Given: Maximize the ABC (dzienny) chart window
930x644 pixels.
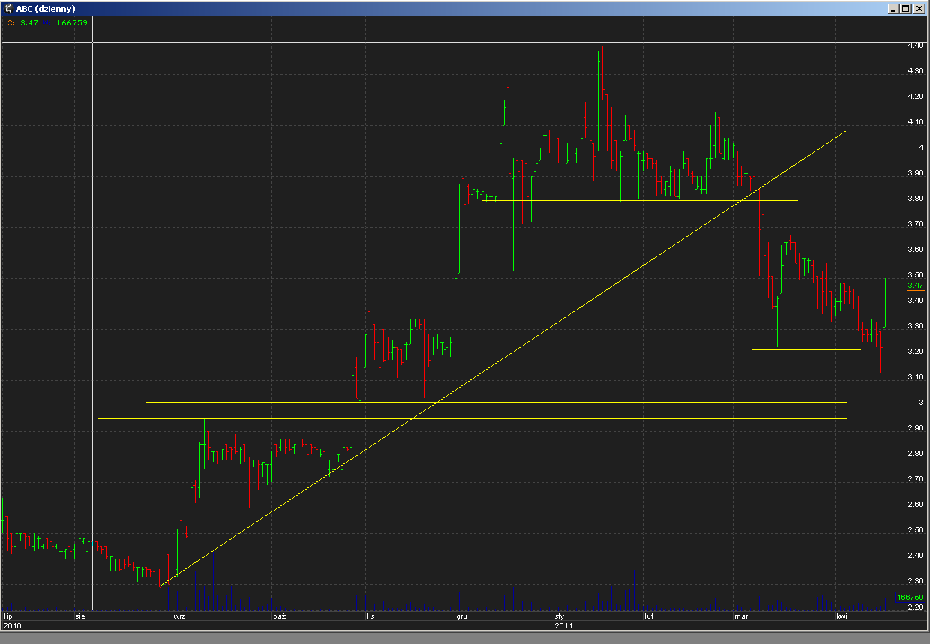Looking at the screenshot, I should click(906, 8).
